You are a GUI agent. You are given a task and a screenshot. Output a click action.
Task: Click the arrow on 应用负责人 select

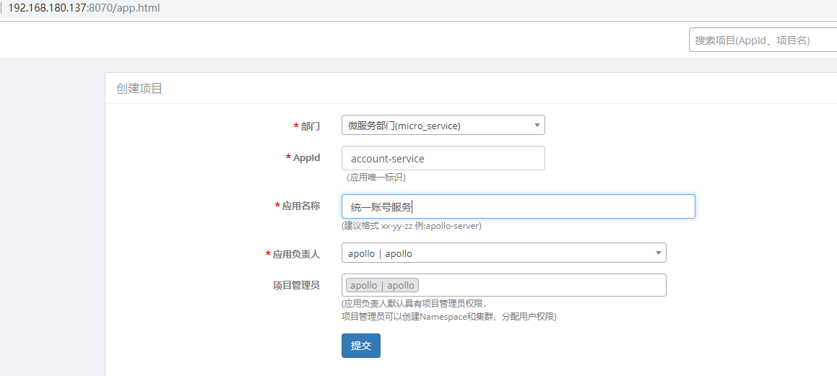pyautogui.click(x=658, y=253)
